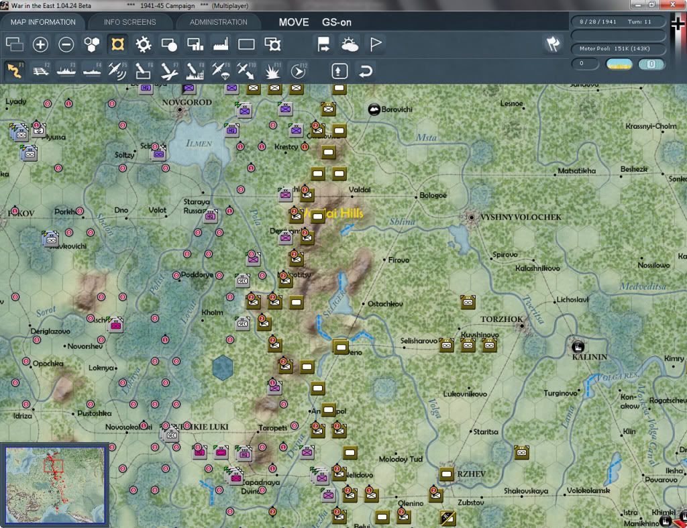Click the dark field showing 0
This screenshot has height=528, width=687.
(x=585, y=64)
